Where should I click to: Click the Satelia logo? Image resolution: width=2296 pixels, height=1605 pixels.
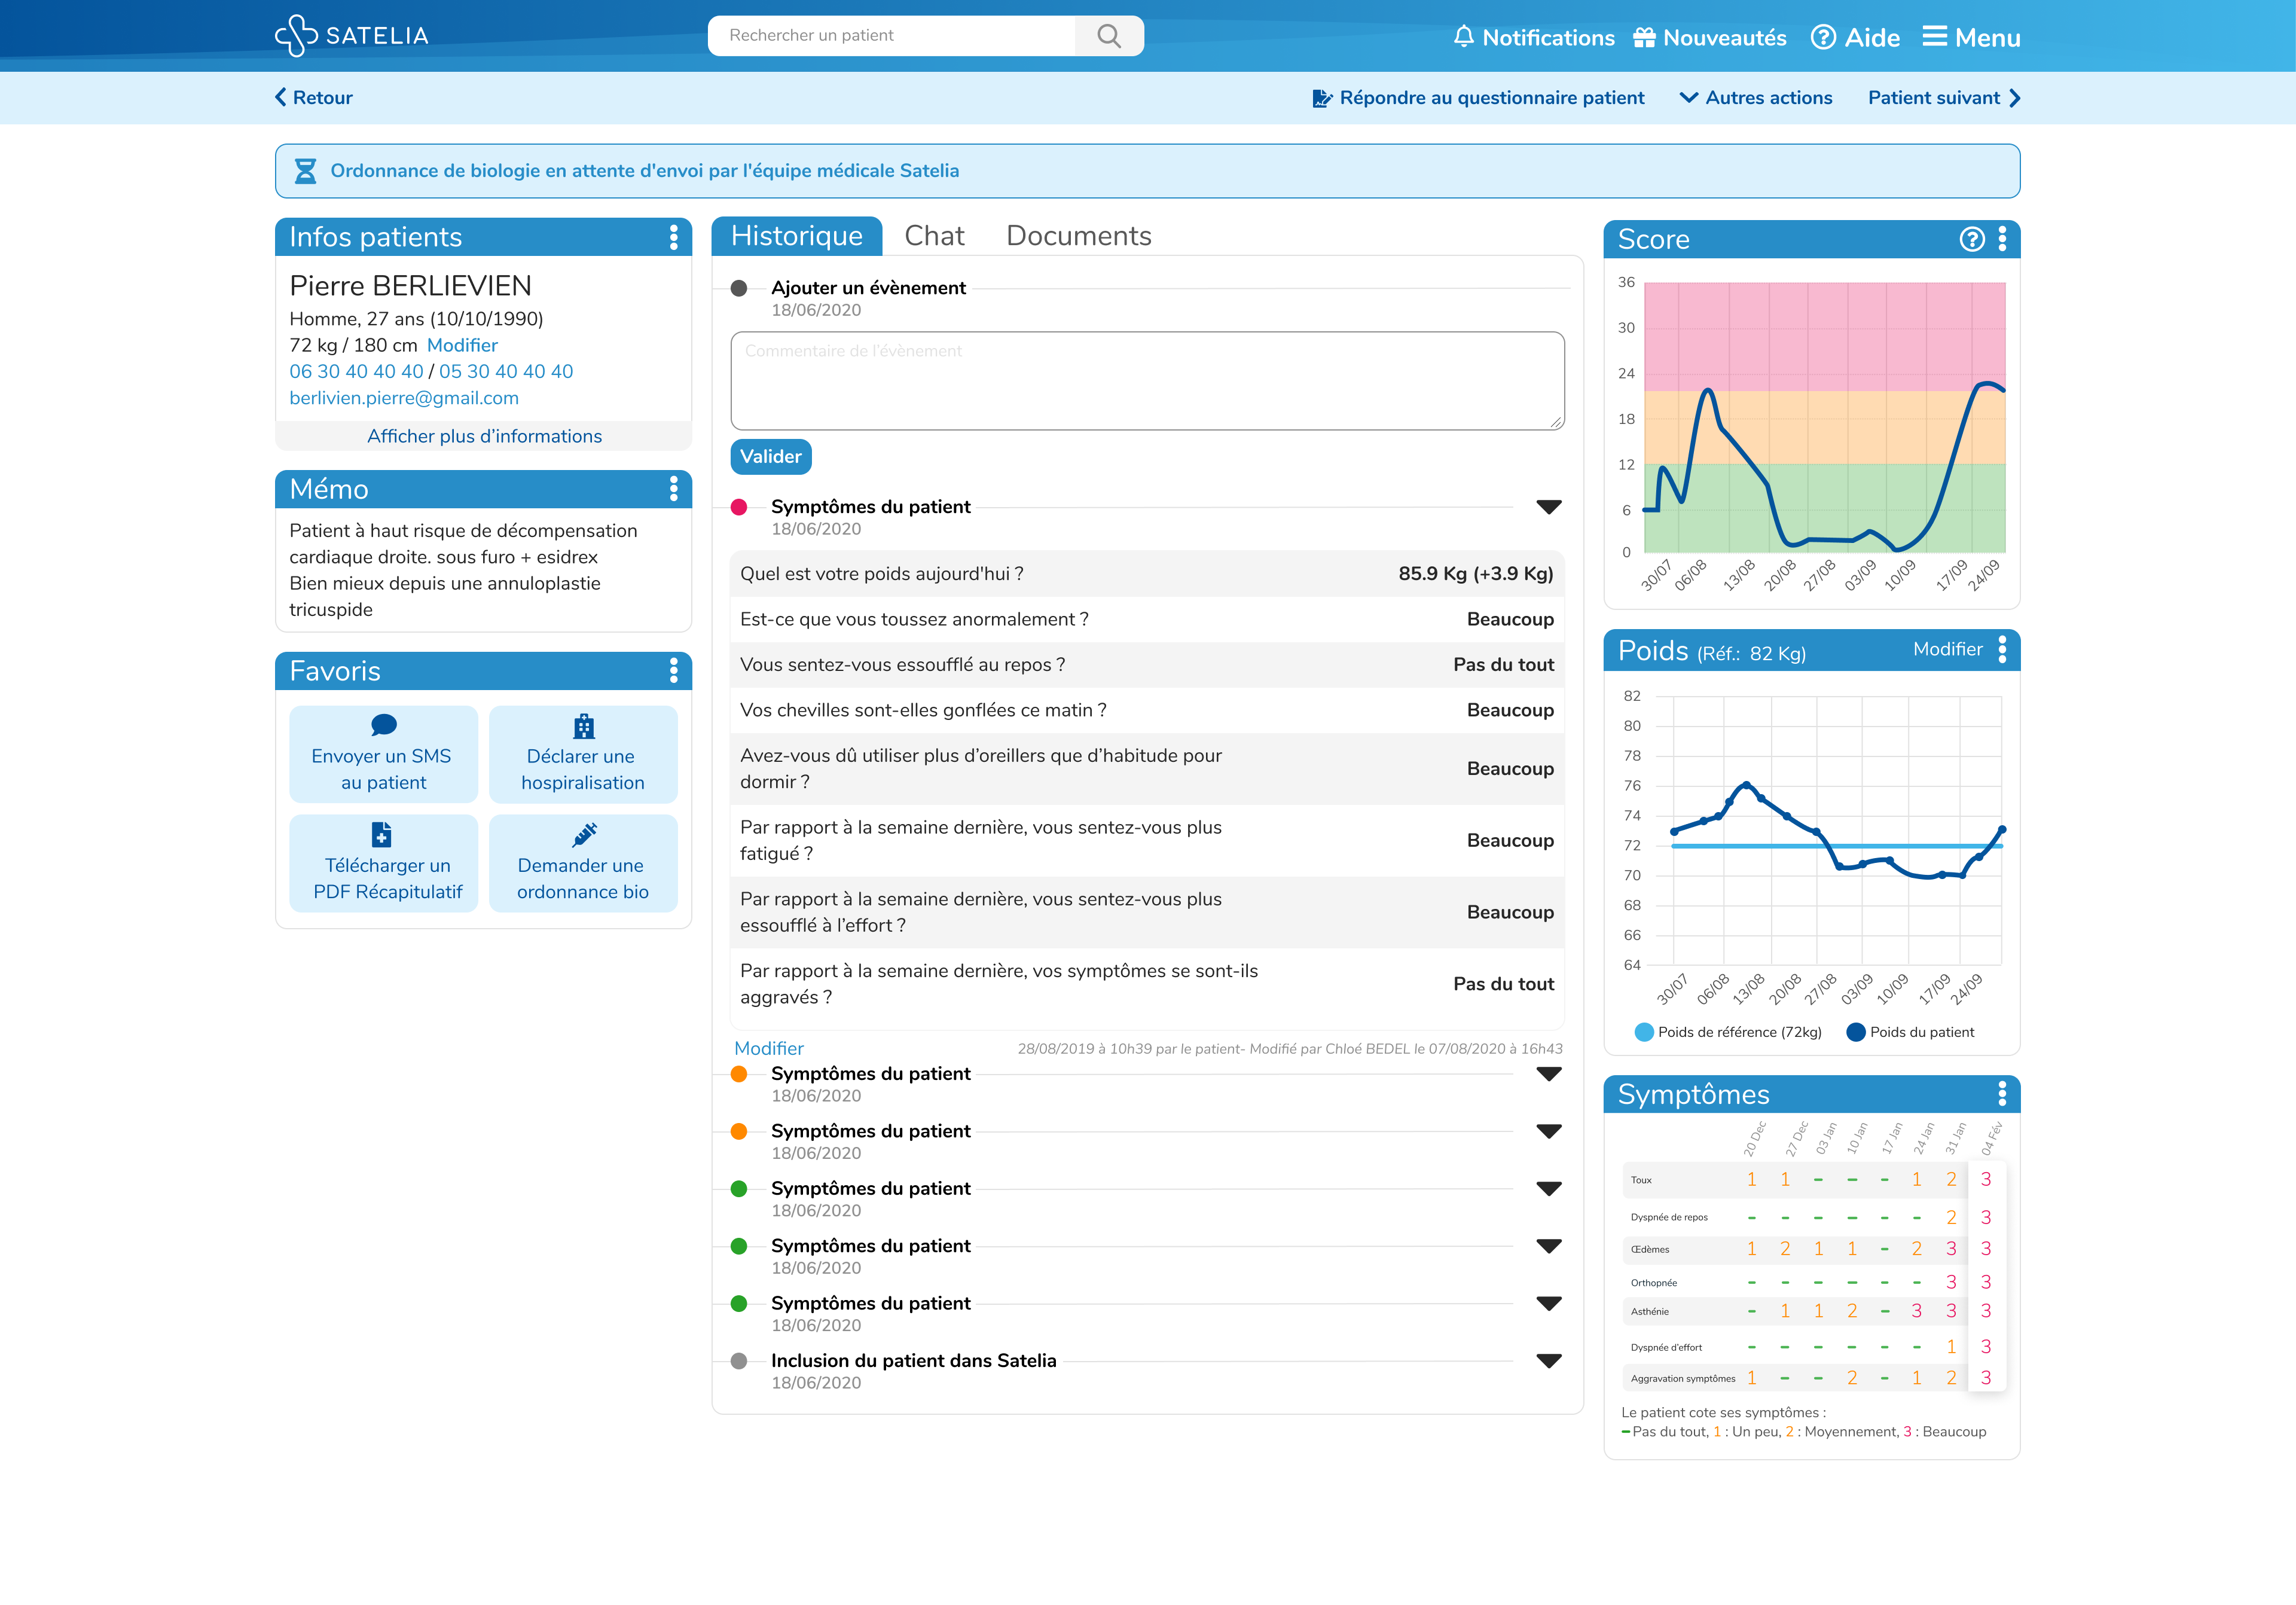click(352, 36)
